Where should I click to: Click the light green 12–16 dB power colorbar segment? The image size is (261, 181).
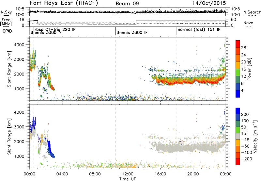click(x=238, y=73)
